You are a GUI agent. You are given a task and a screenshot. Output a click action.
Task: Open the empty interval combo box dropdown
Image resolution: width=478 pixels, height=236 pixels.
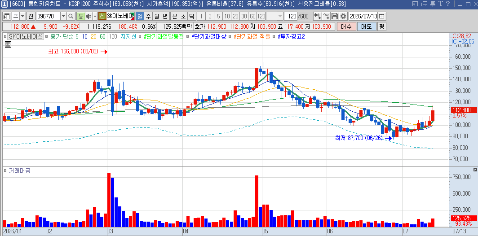(280, 16)
